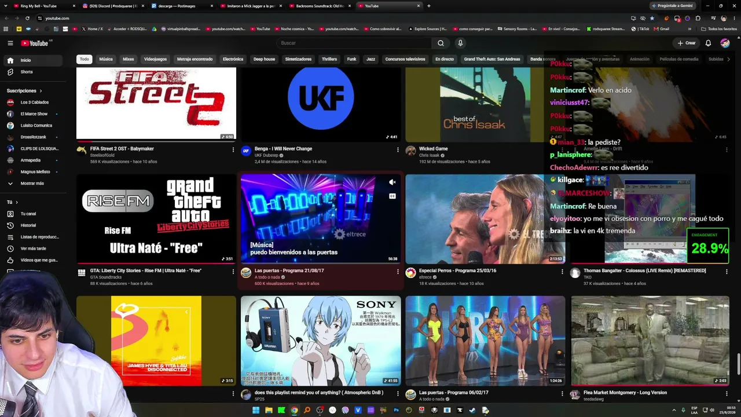
Task: Open the Windows Start menu
Action: click(256, 410)
